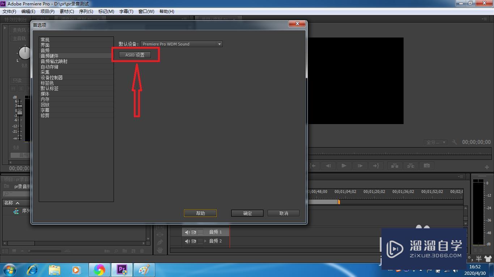This screenshot has height=277, width=494.
Task: Open the program monitor panel flyout menu
Action: pos(484,19)
